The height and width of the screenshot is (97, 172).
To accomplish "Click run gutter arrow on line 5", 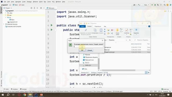I will pyautogui.click(x=52, y=30).
